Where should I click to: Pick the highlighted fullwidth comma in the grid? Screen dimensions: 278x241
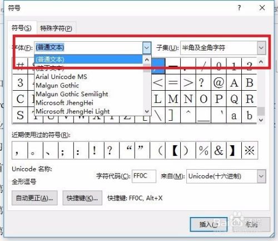point(158,66)
